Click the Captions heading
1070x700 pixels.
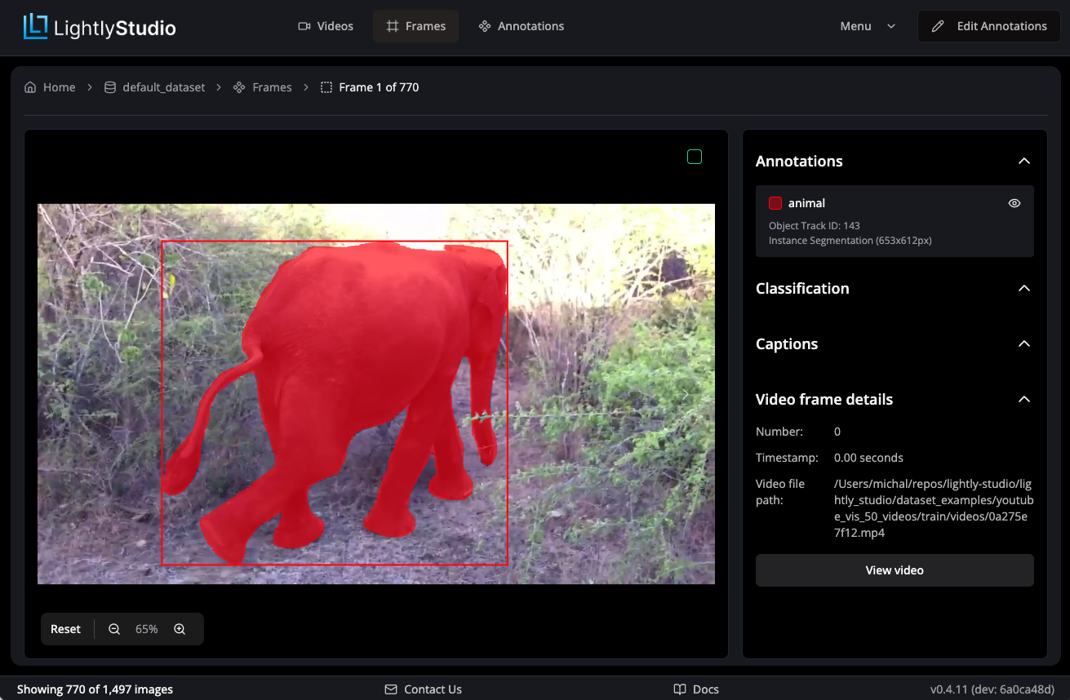(787, 344)
